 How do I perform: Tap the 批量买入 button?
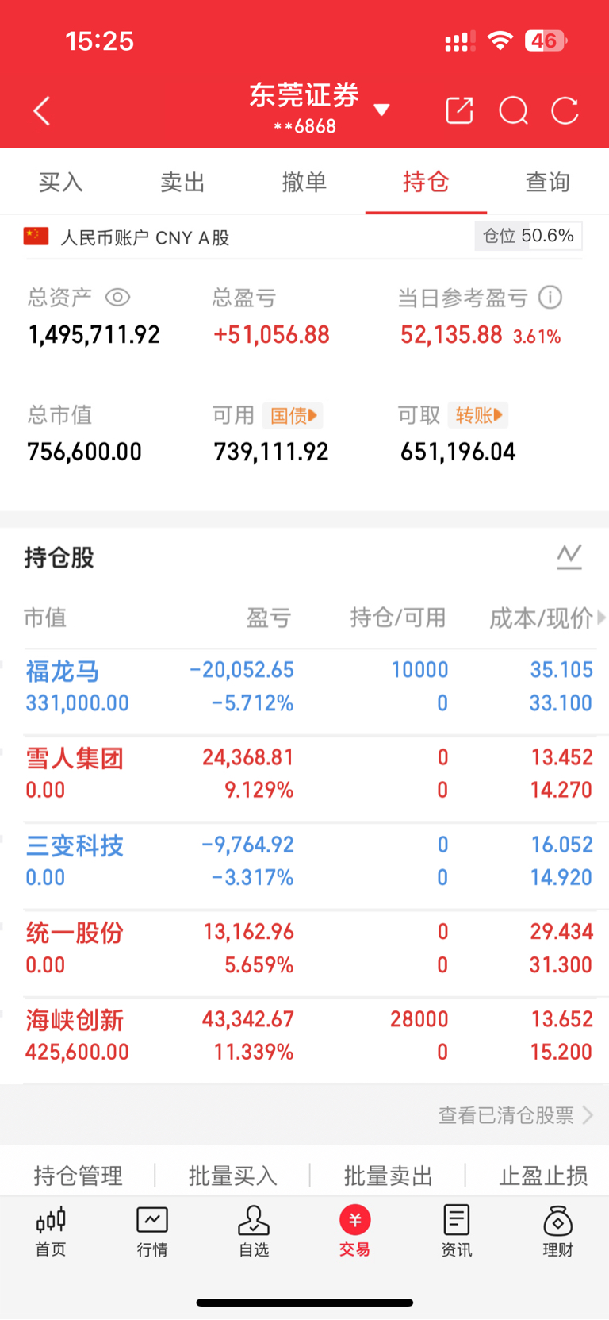232,1176
